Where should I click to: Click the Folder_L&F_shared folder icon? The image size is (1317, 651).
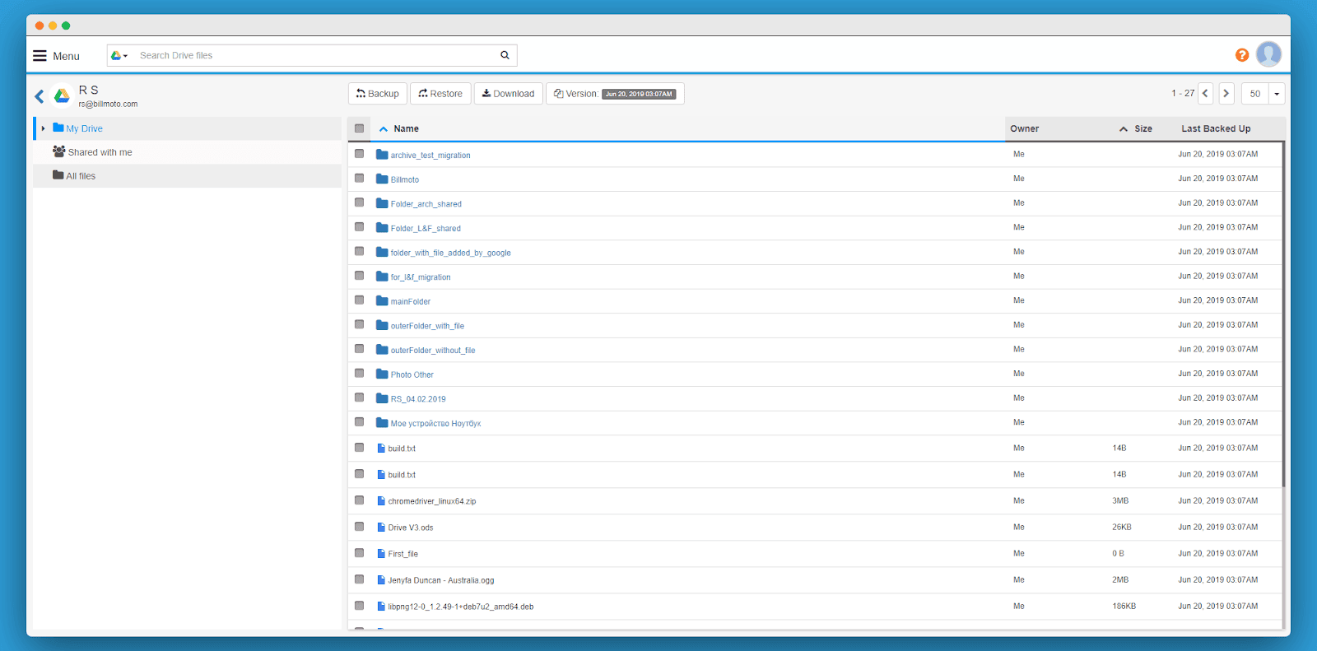point(382,227)
